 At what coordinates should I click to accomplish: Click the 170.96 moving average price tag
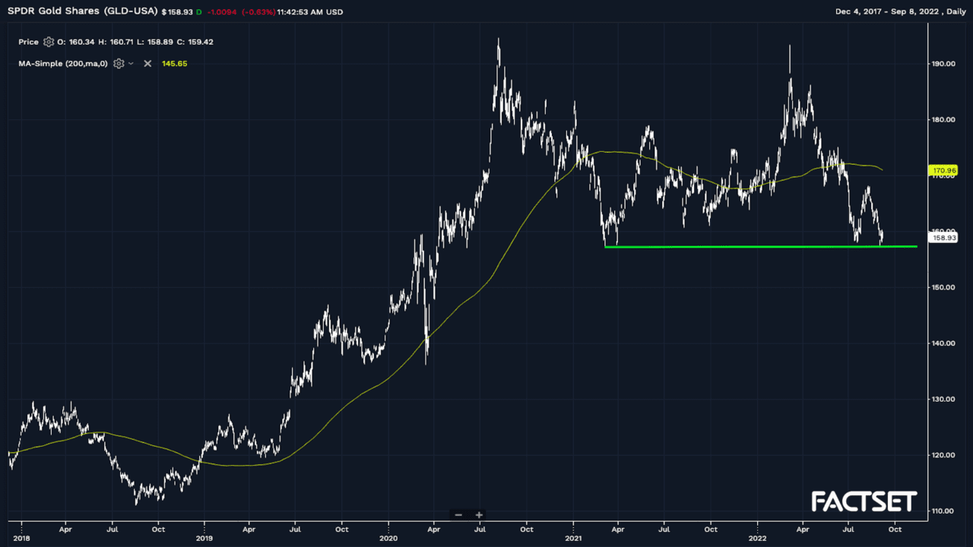click(x=943, y=171)
